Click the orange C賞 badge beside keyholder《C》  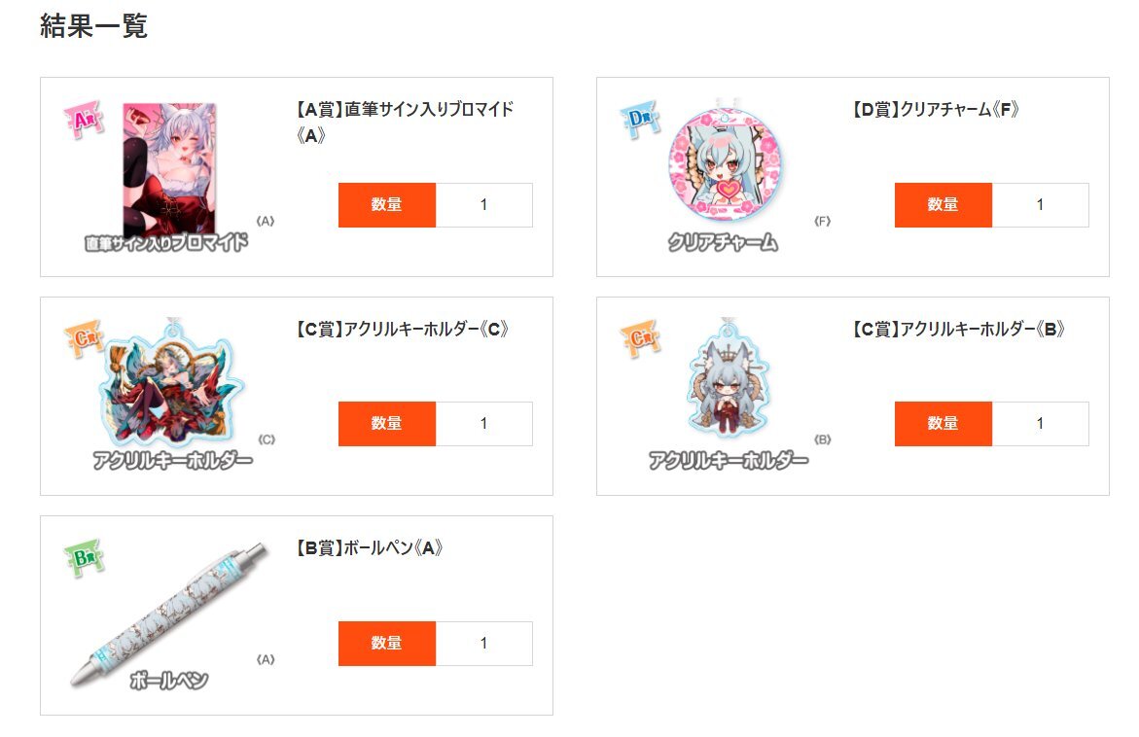(x=85, y=338)
